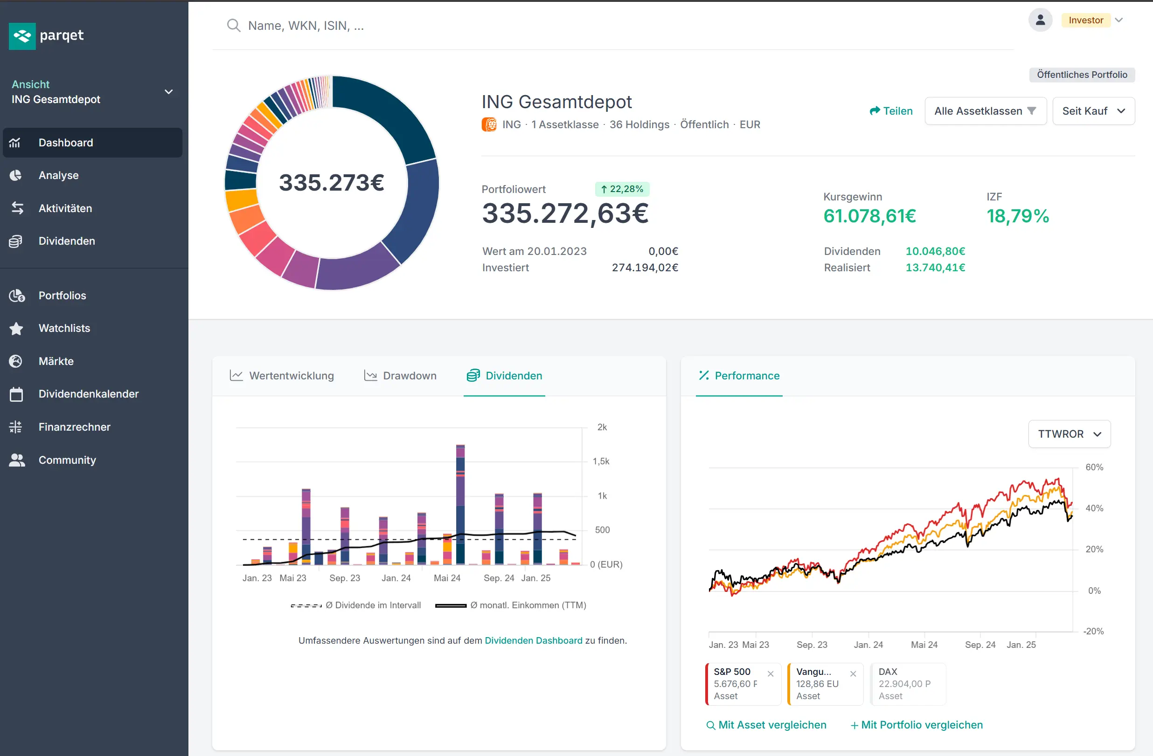Remove the Vanguard comparison asset

point(853,674)
